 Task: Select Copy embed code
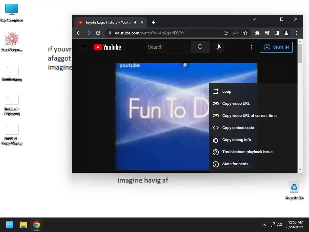(253, 128)
